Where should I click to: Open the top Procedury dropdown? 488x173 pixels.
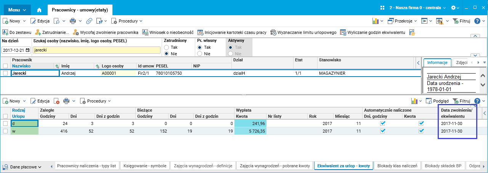pos(127,21)
